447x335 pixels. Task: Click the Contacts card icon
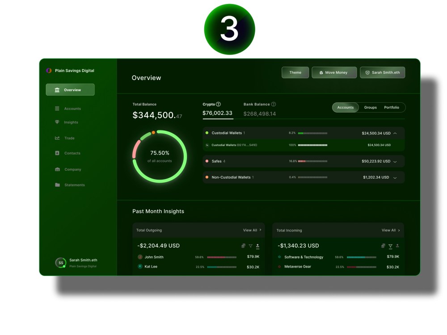coord(57,153)
